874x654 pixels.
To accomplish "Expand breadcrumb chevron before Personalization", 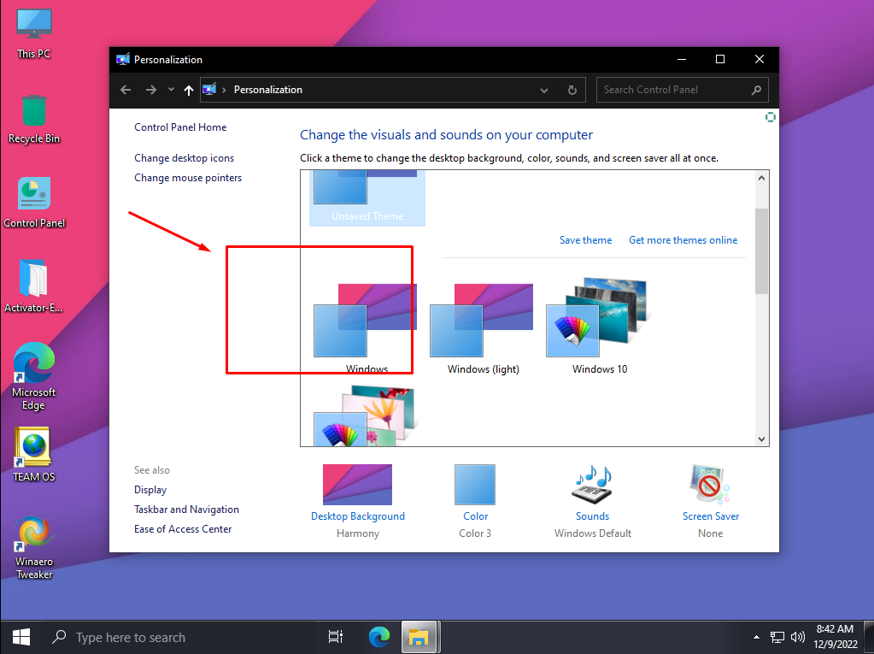I will point(224,90).
